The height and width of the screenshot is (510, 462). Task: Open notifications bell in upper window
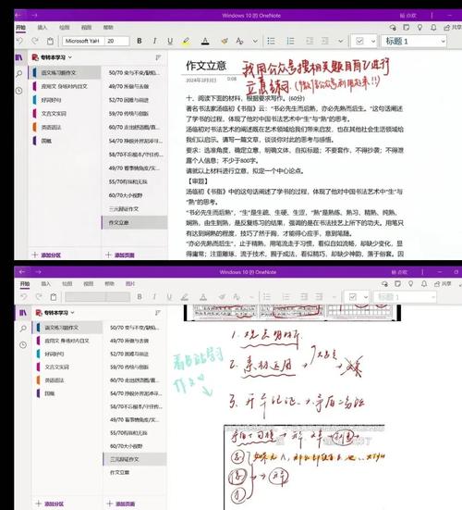[x=433, y=28]
